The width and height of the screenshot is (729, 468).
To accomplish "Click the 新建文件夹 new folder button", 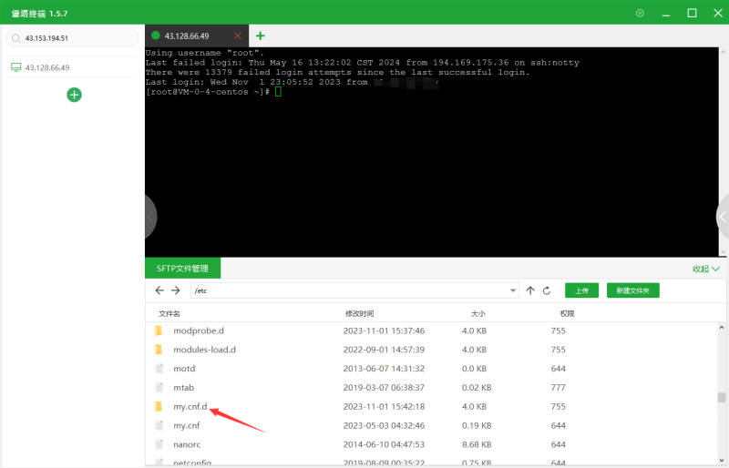I will [632, 290].
